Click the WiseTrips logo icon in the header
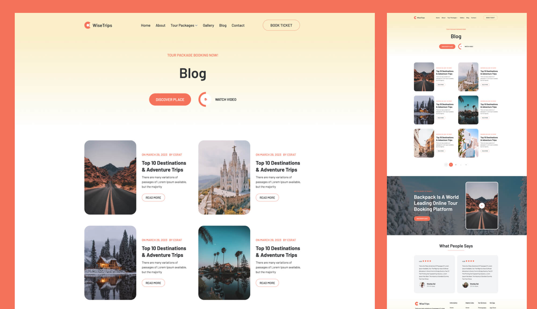This screenshot has width=537, height=309. click(87, 25)
